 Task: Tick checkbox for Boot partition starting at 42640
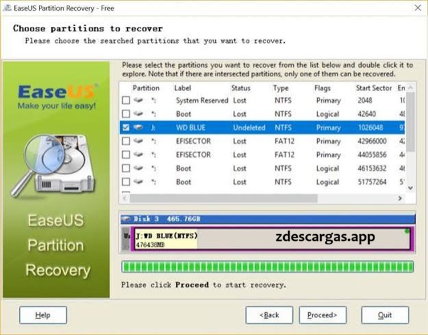[126, 114]
